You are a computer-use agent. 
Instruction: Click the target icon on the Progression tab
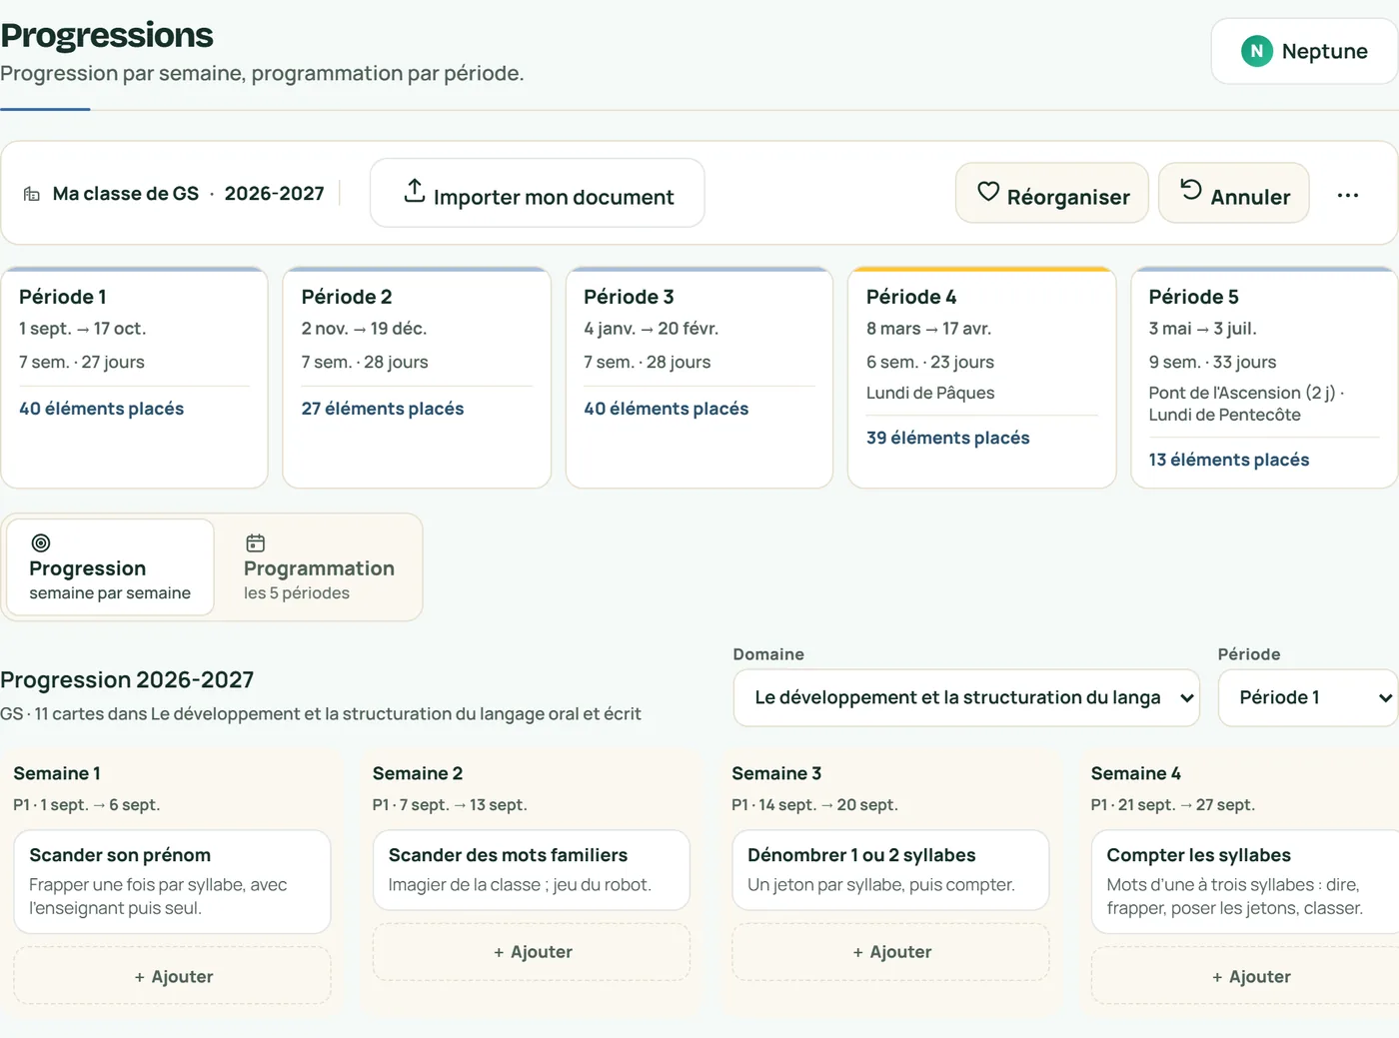pyautogui.click(x=41, y=543)
